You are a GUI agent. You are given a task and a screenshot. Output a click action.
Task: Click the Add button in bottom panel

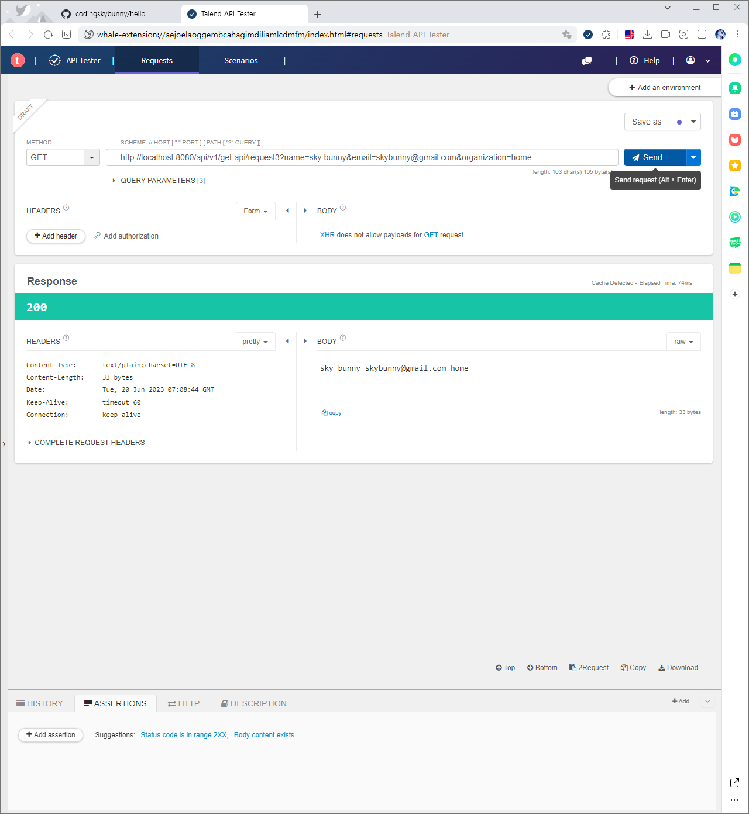tap(681, 701)
